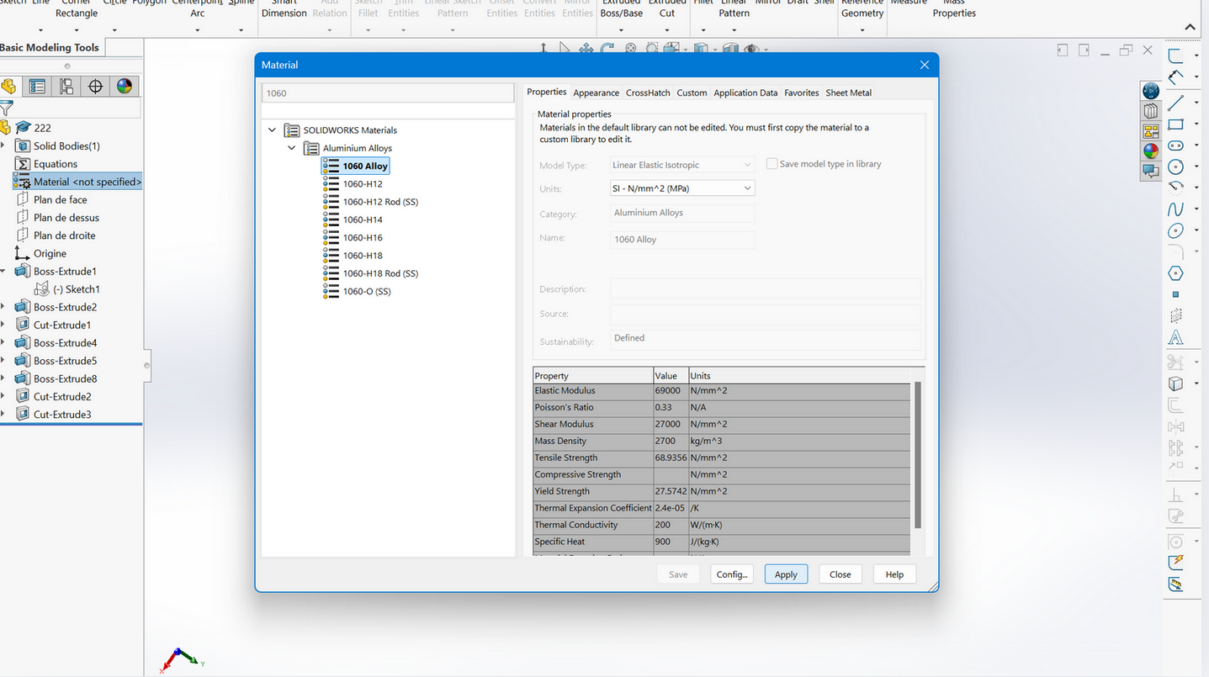Click the Config... button
The height and width of the screenshot is (677, 1209).
pyautogui.click(x=731, y=574)
